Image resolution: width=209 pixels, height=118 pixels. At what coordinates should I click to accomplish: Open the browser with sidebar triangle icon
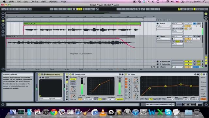click(x=3, y=14)
